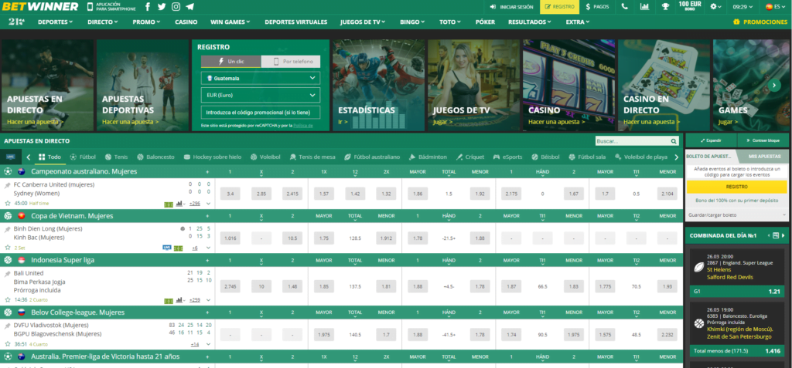The height and width of the screenshot is (368, 792).
Task: Toggle the LIVE filter icon in sports bar
Action: point(10,157)
